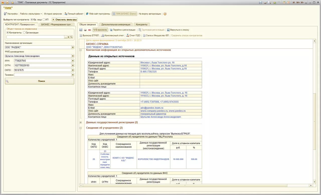Click the M- memory button
This screenshot has width=321, height=195.
click(x=302, y=2)
